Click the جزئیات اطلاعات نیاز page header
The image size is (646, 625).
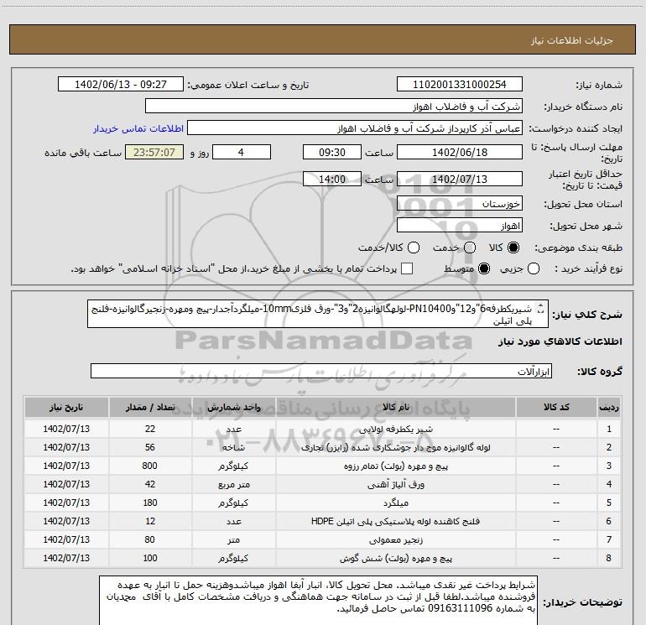coord(571,40)
